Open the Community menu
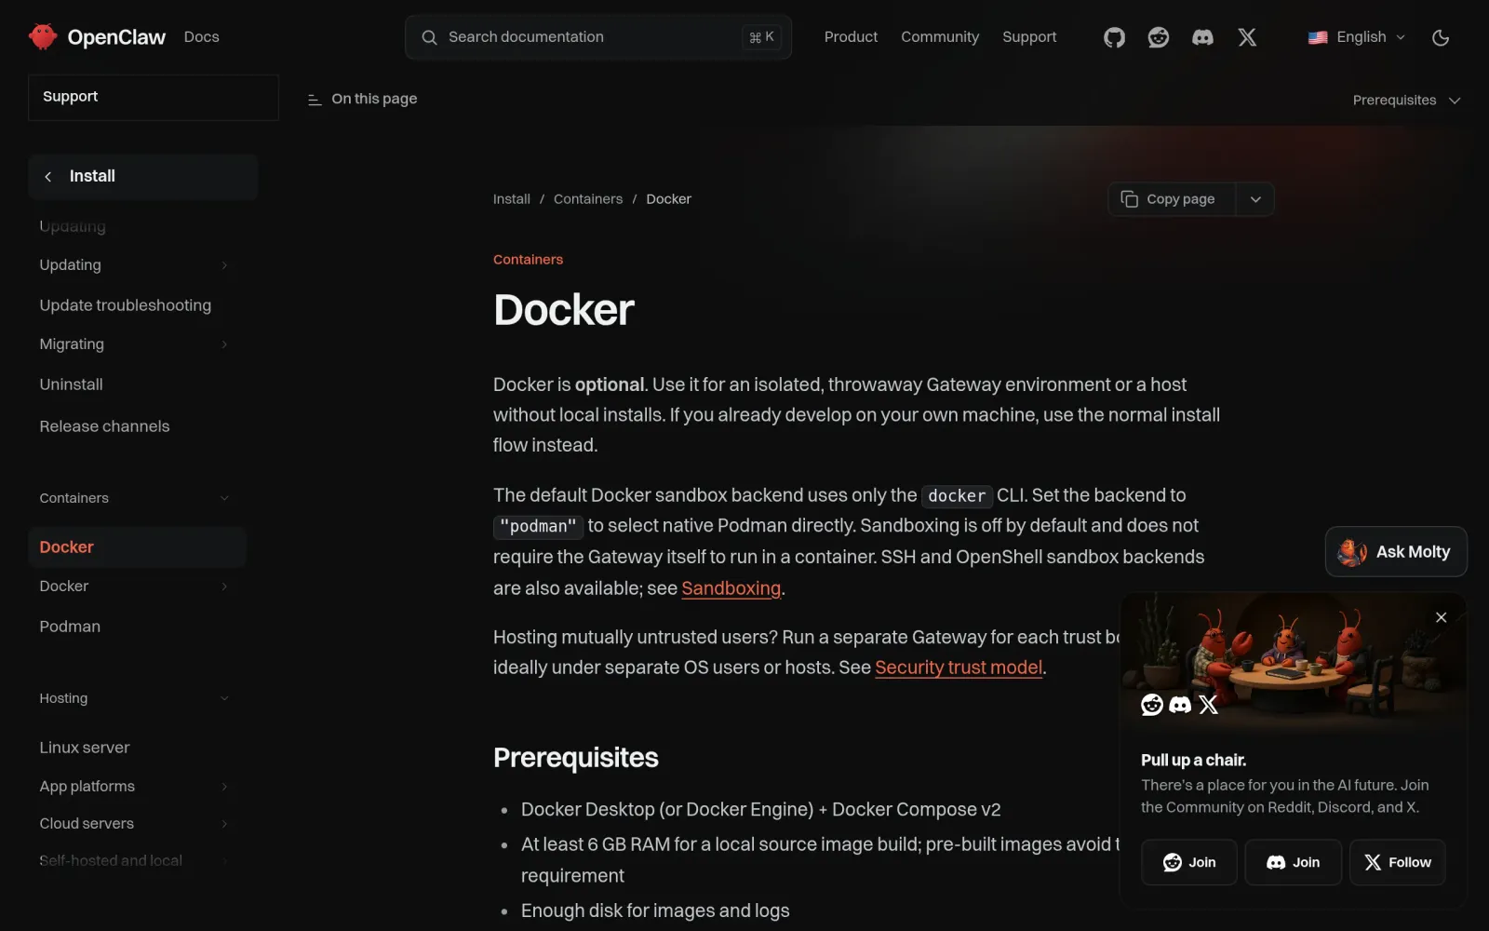Image resolution: width=1489 pixels, height=931 pixels. coord(940,37)
